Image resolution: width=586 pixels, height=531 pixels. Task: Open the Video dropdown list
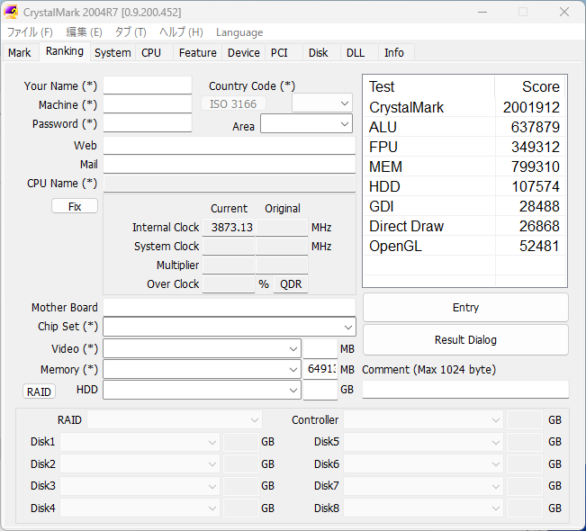[203, 348]
